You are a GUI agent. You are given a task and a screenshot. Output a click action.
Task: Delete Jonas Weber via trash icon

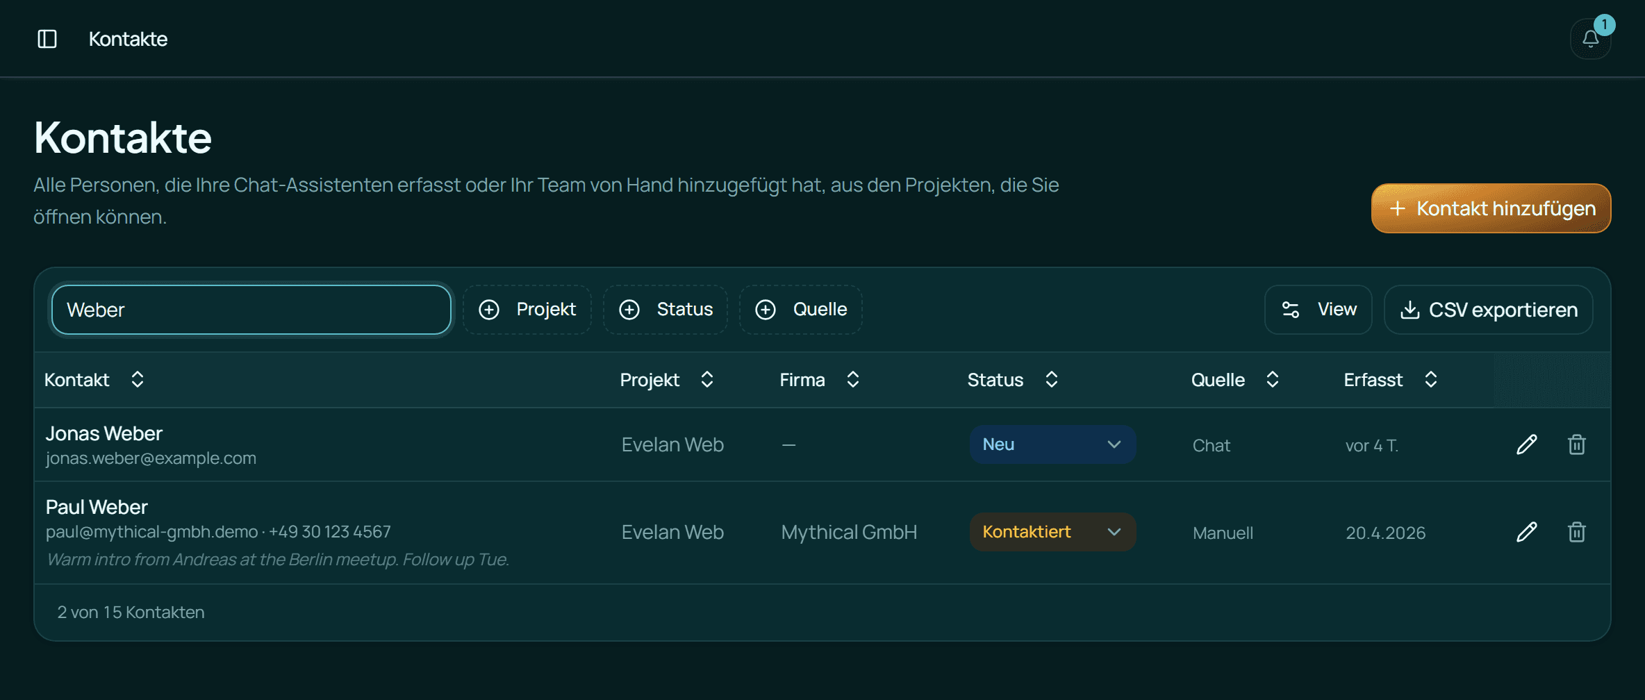coord(1576,444)
